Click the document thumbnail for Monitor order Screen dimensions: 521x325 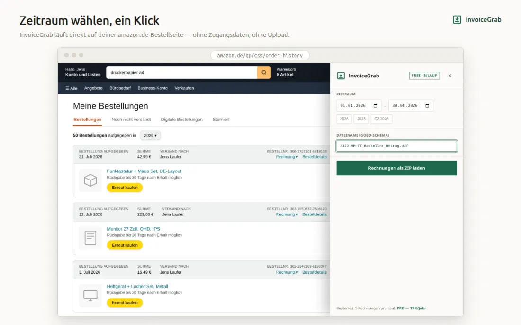click(x=90, y=238)
